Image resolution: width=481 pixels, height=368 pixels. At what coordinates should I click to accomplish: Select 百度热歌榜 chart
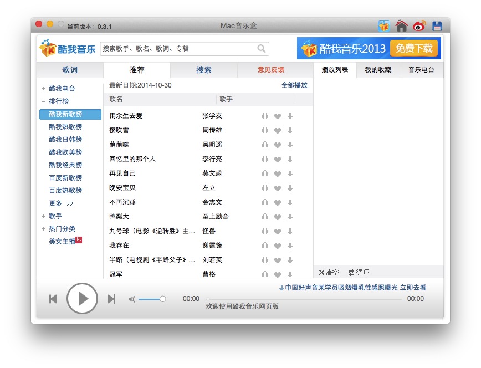[65, 191]
